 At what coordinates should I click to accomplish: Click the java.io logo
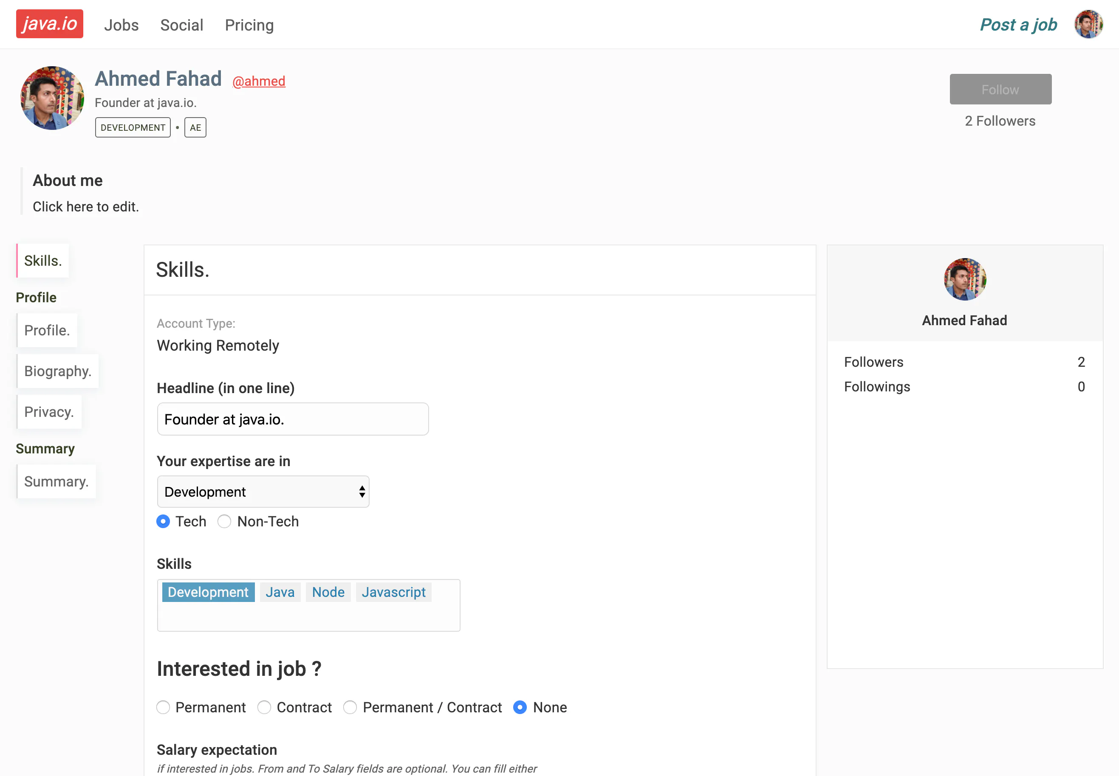[50, 24]
